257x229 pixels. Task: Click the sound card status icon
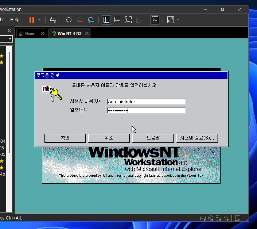coord(226,218)
